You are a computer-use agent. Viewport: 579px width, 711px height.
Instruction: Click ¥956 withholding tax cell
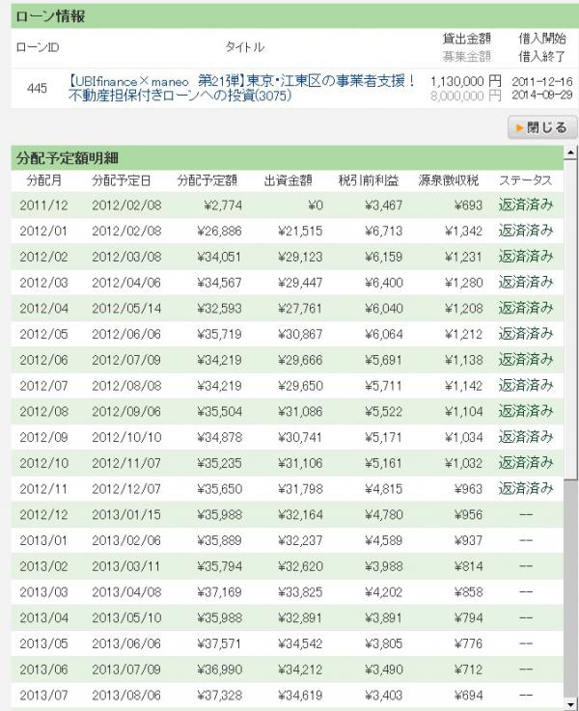(468, 514)
